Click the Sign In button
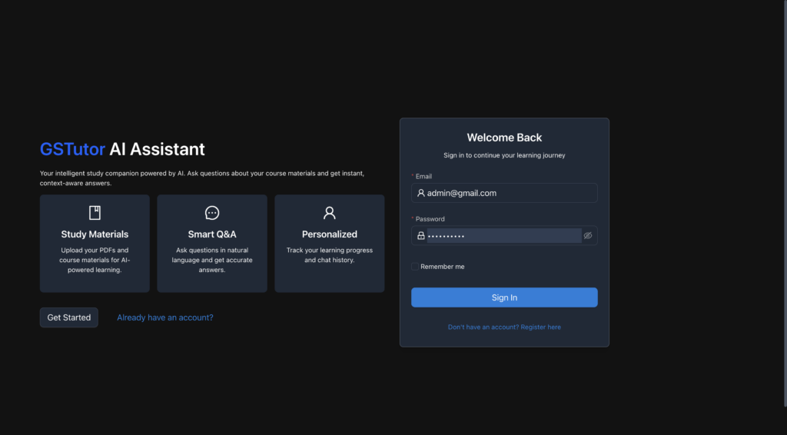 (x=504, y=297)
